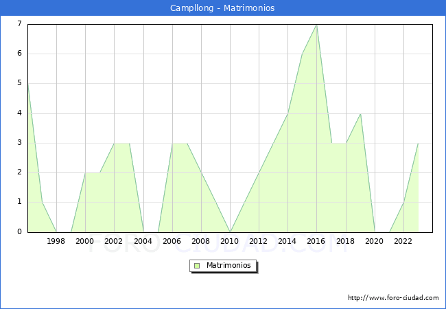Click the y-axis value 6
Viewport: 446px width, 309px height.
(x=19, y=53)
